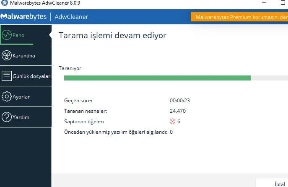This screenshot has width=288, height=187.
Task: Click the AdwCleaner header label
Action: click(x=71, y=17)
